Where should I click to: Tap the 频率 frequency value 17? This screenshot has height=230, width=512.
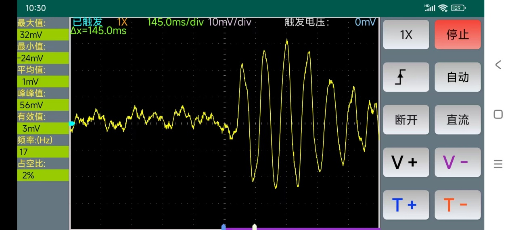(x=43, y=152)
